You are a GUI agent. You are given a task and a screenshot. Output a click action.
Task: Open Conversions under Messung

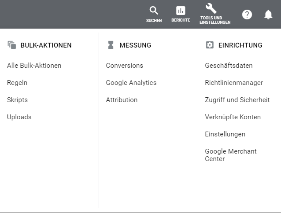pos(125,66)
